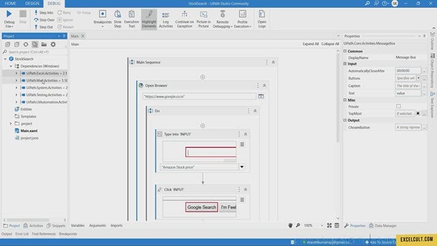Expand UiPath.Excel.Activities dependency
The image size is (437, 246).
pyautogui.click(x=16, y=73)
